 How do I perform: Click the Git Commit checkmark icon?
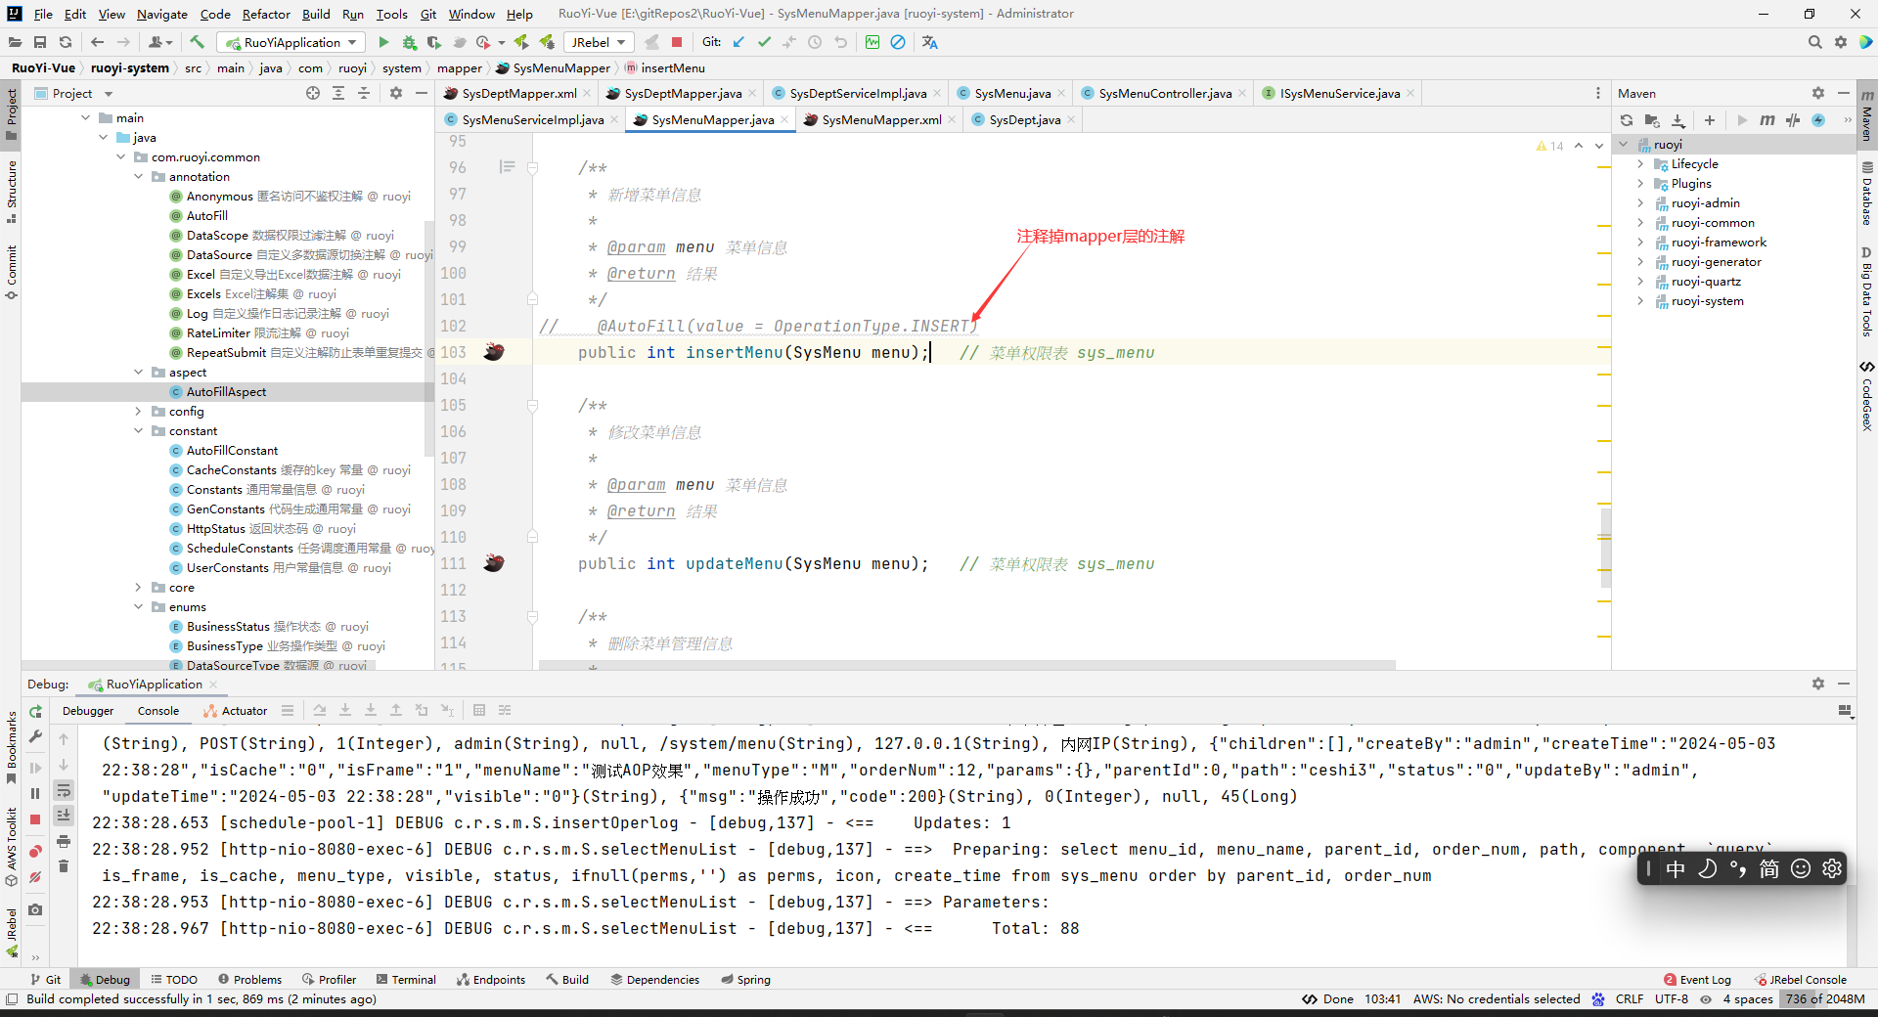coord(764,42)
